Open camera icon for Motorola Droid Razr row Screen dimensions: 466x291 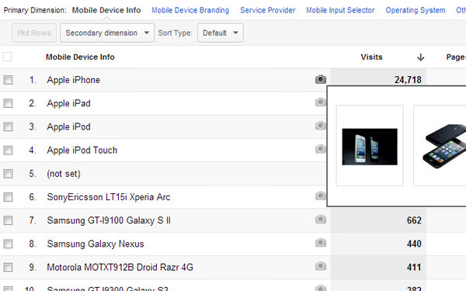point(321,266)
